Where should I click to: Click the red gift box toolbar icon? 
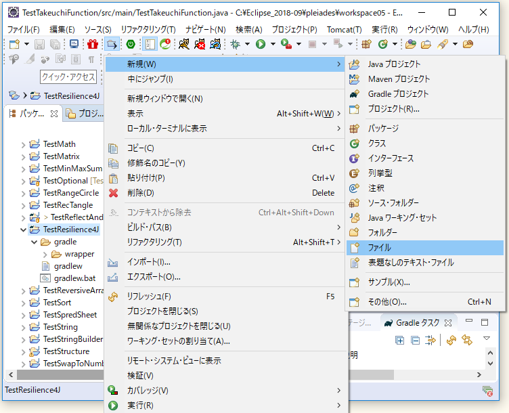point(93,44)
